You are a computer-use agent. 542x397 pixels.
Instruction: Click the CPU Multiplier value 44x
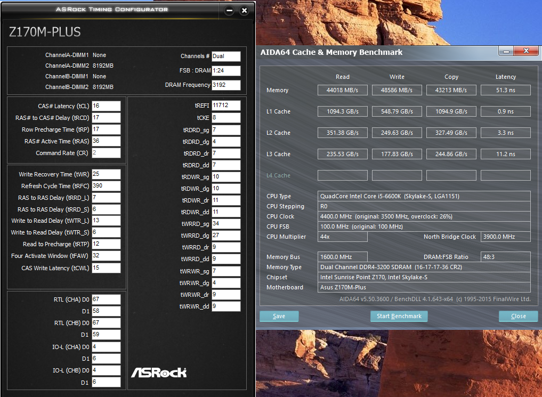[x=343, y=237]
